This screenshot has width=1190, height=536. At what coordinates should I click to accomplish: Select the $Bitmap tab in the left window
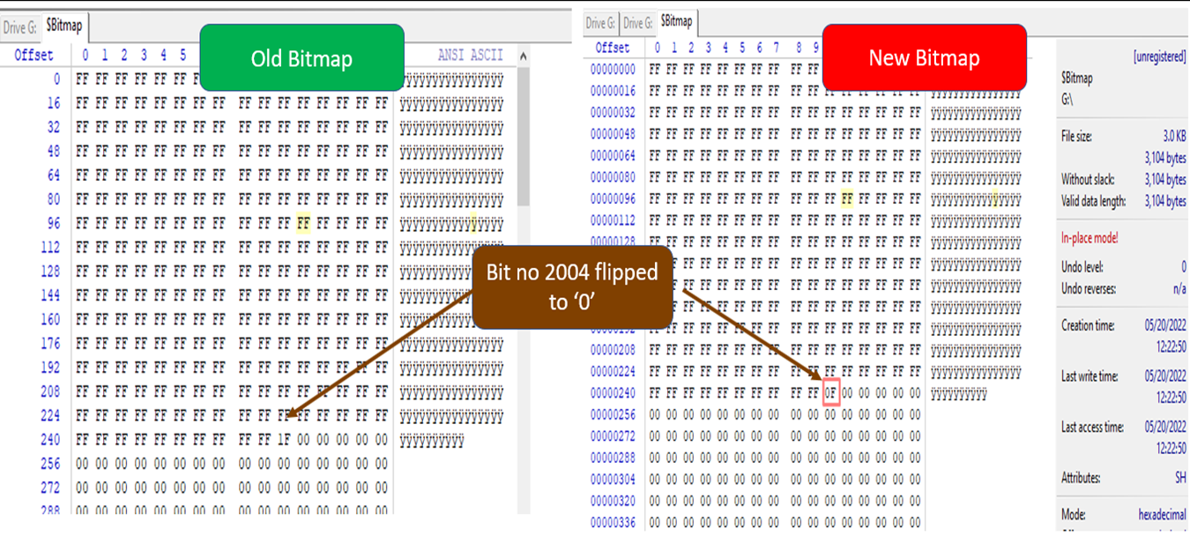(x=63, y=26)
